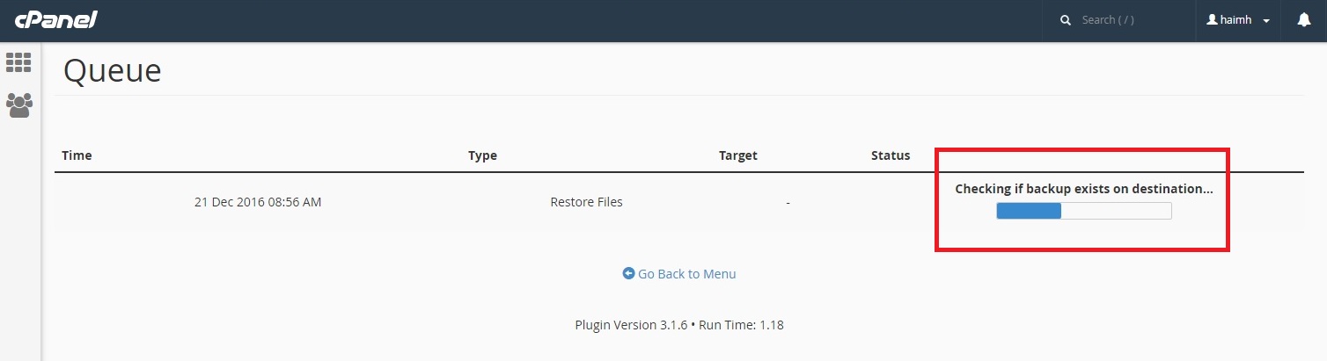This screenshot has width=1327, height=361.
Task: Select the 21 Dec 2016 08:56 AM entry
Action: [x=258, y=202]
